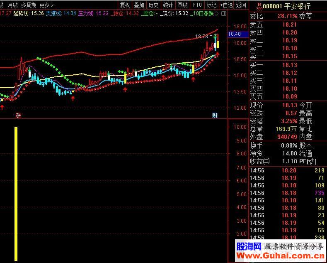This screenshot has width=327, height=263.
Task: Add stock via +自选 button
Action: 226,5
